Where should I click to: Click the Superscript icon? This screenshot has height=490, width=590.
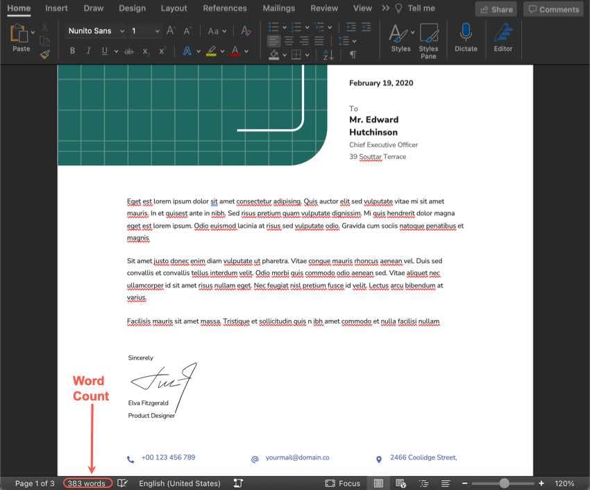[161, 51]
